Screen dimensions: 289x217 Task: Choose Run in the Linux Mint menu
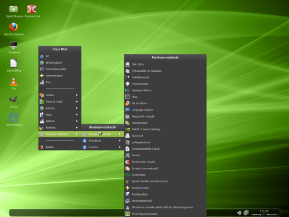pos(60,82)
